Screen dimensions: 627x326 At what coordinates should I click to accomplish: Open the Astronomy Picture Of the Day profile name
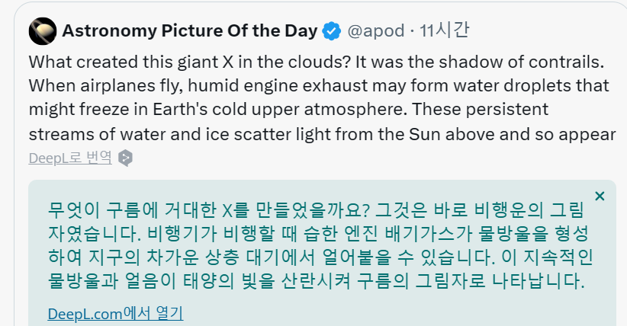click(x=189, y=31)
